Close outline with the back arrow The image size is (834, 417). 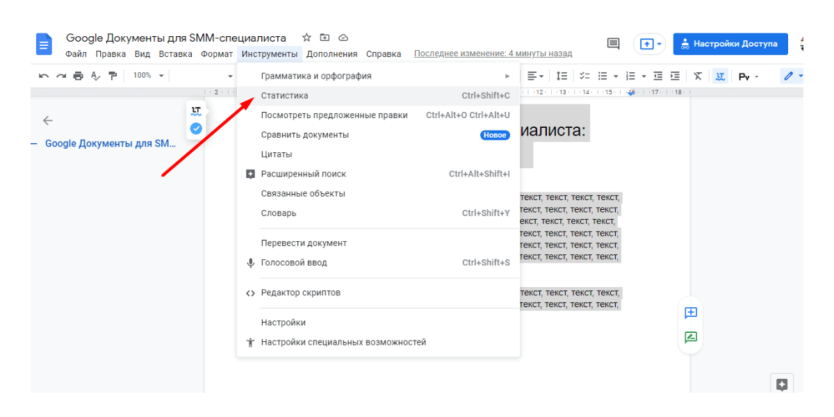[x=48, y=120]
